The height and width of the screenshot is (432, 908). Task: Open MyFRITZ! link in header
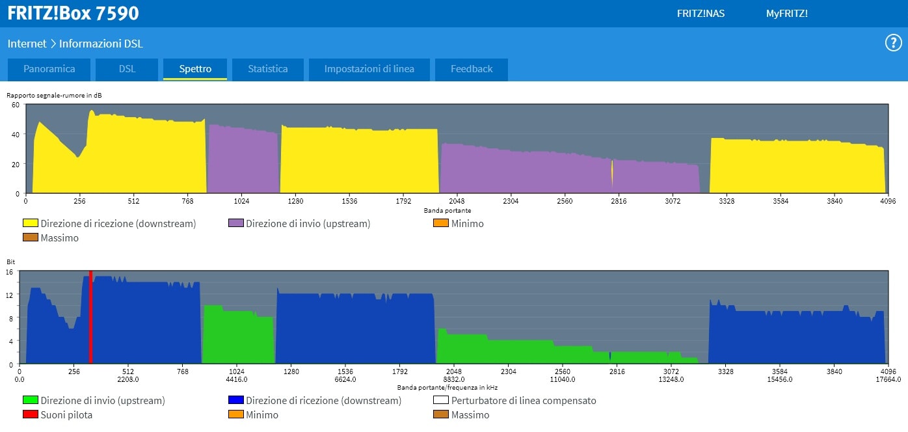tap(786, 14)
